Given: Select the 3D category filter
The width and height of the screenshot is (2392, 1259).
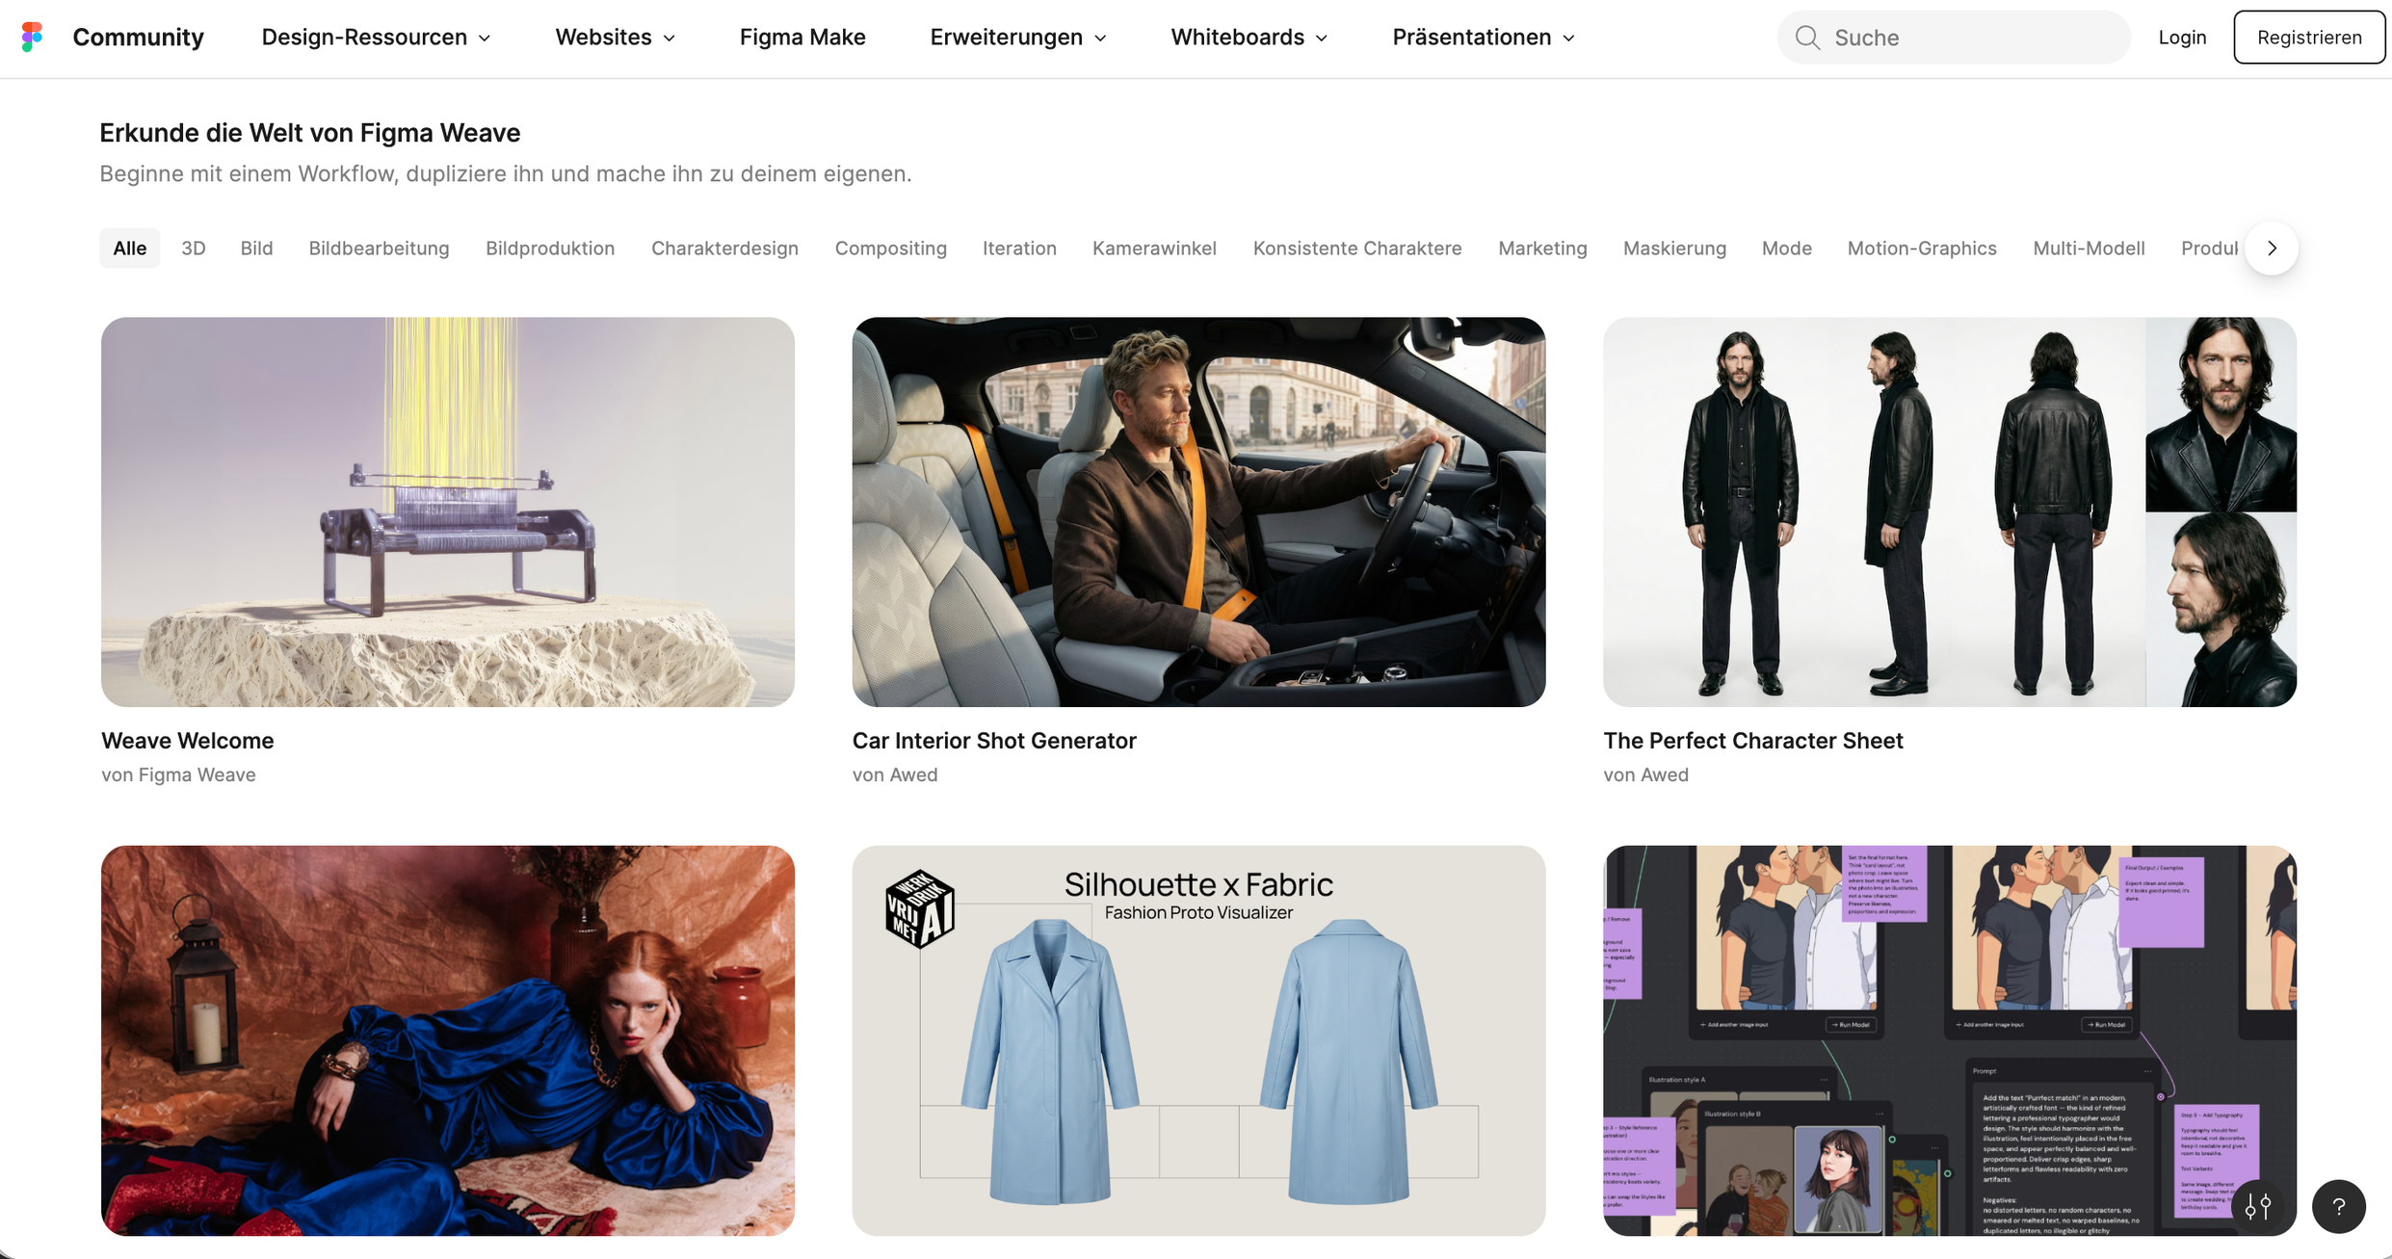Looking at the screenshot, I should [x=193, y=248].
